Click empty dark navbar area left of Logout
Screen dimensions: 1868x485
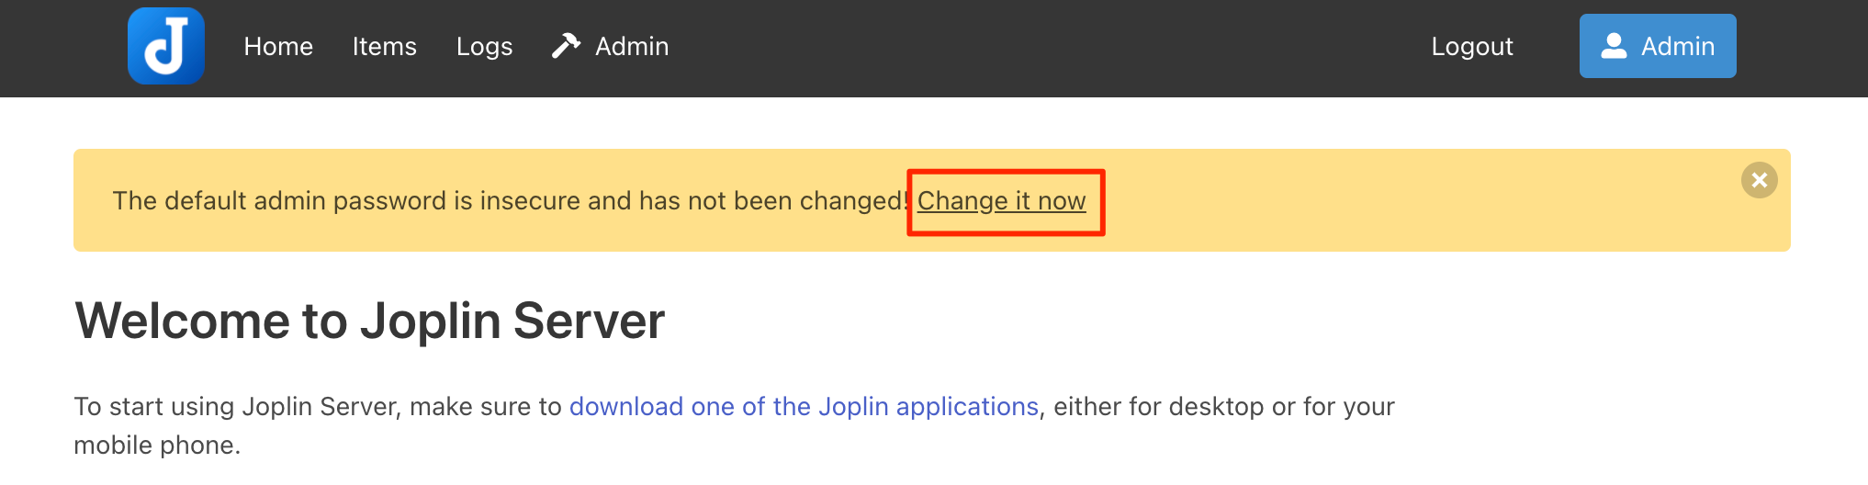1056,46
